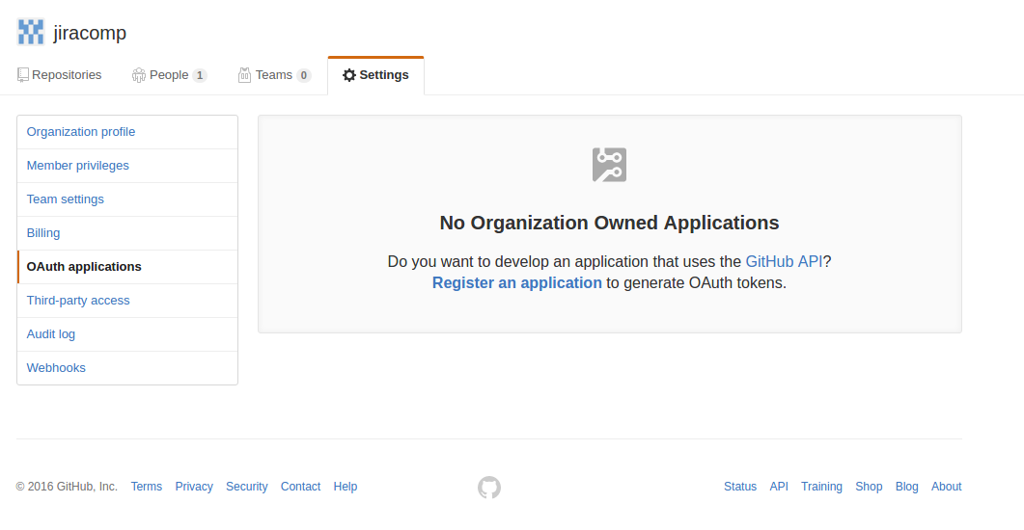Open API footer link
Image resolution: width=1024 pixels, height=530 pixels.
coord(779,487)
